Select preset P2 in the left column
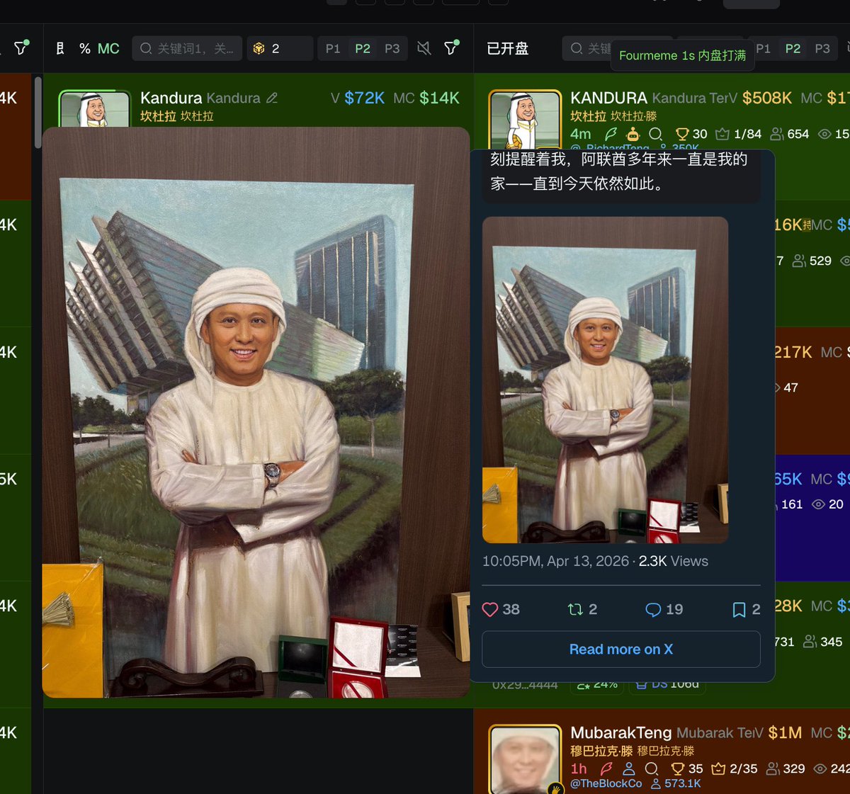 coord(363,48)
